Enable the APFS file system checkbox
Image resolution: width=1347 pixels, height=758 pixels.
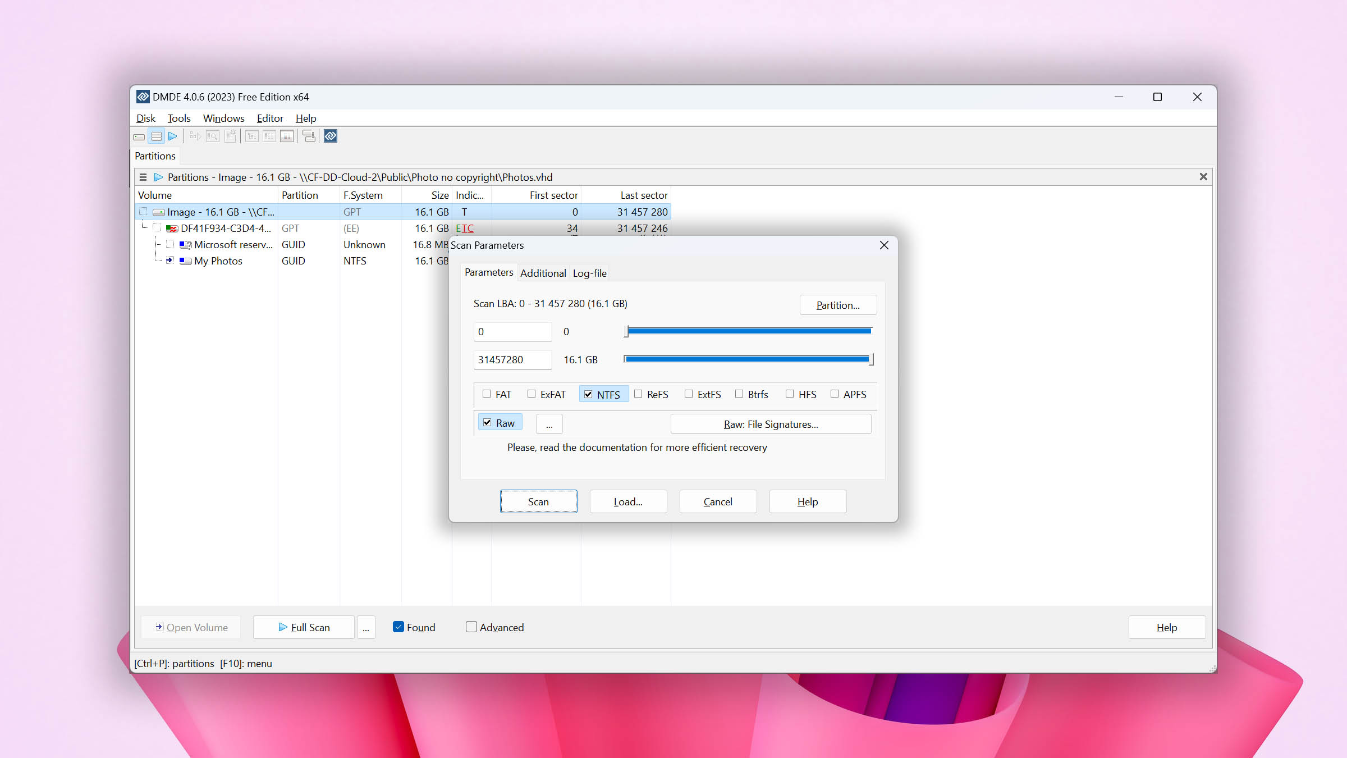tap(835, 394)
